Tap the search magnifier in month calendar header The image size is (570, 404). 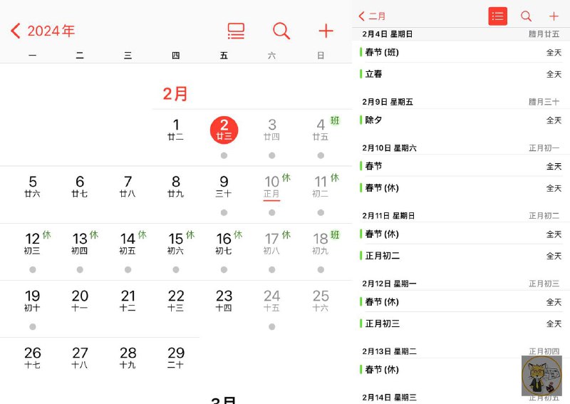click(x=281, y=31)
